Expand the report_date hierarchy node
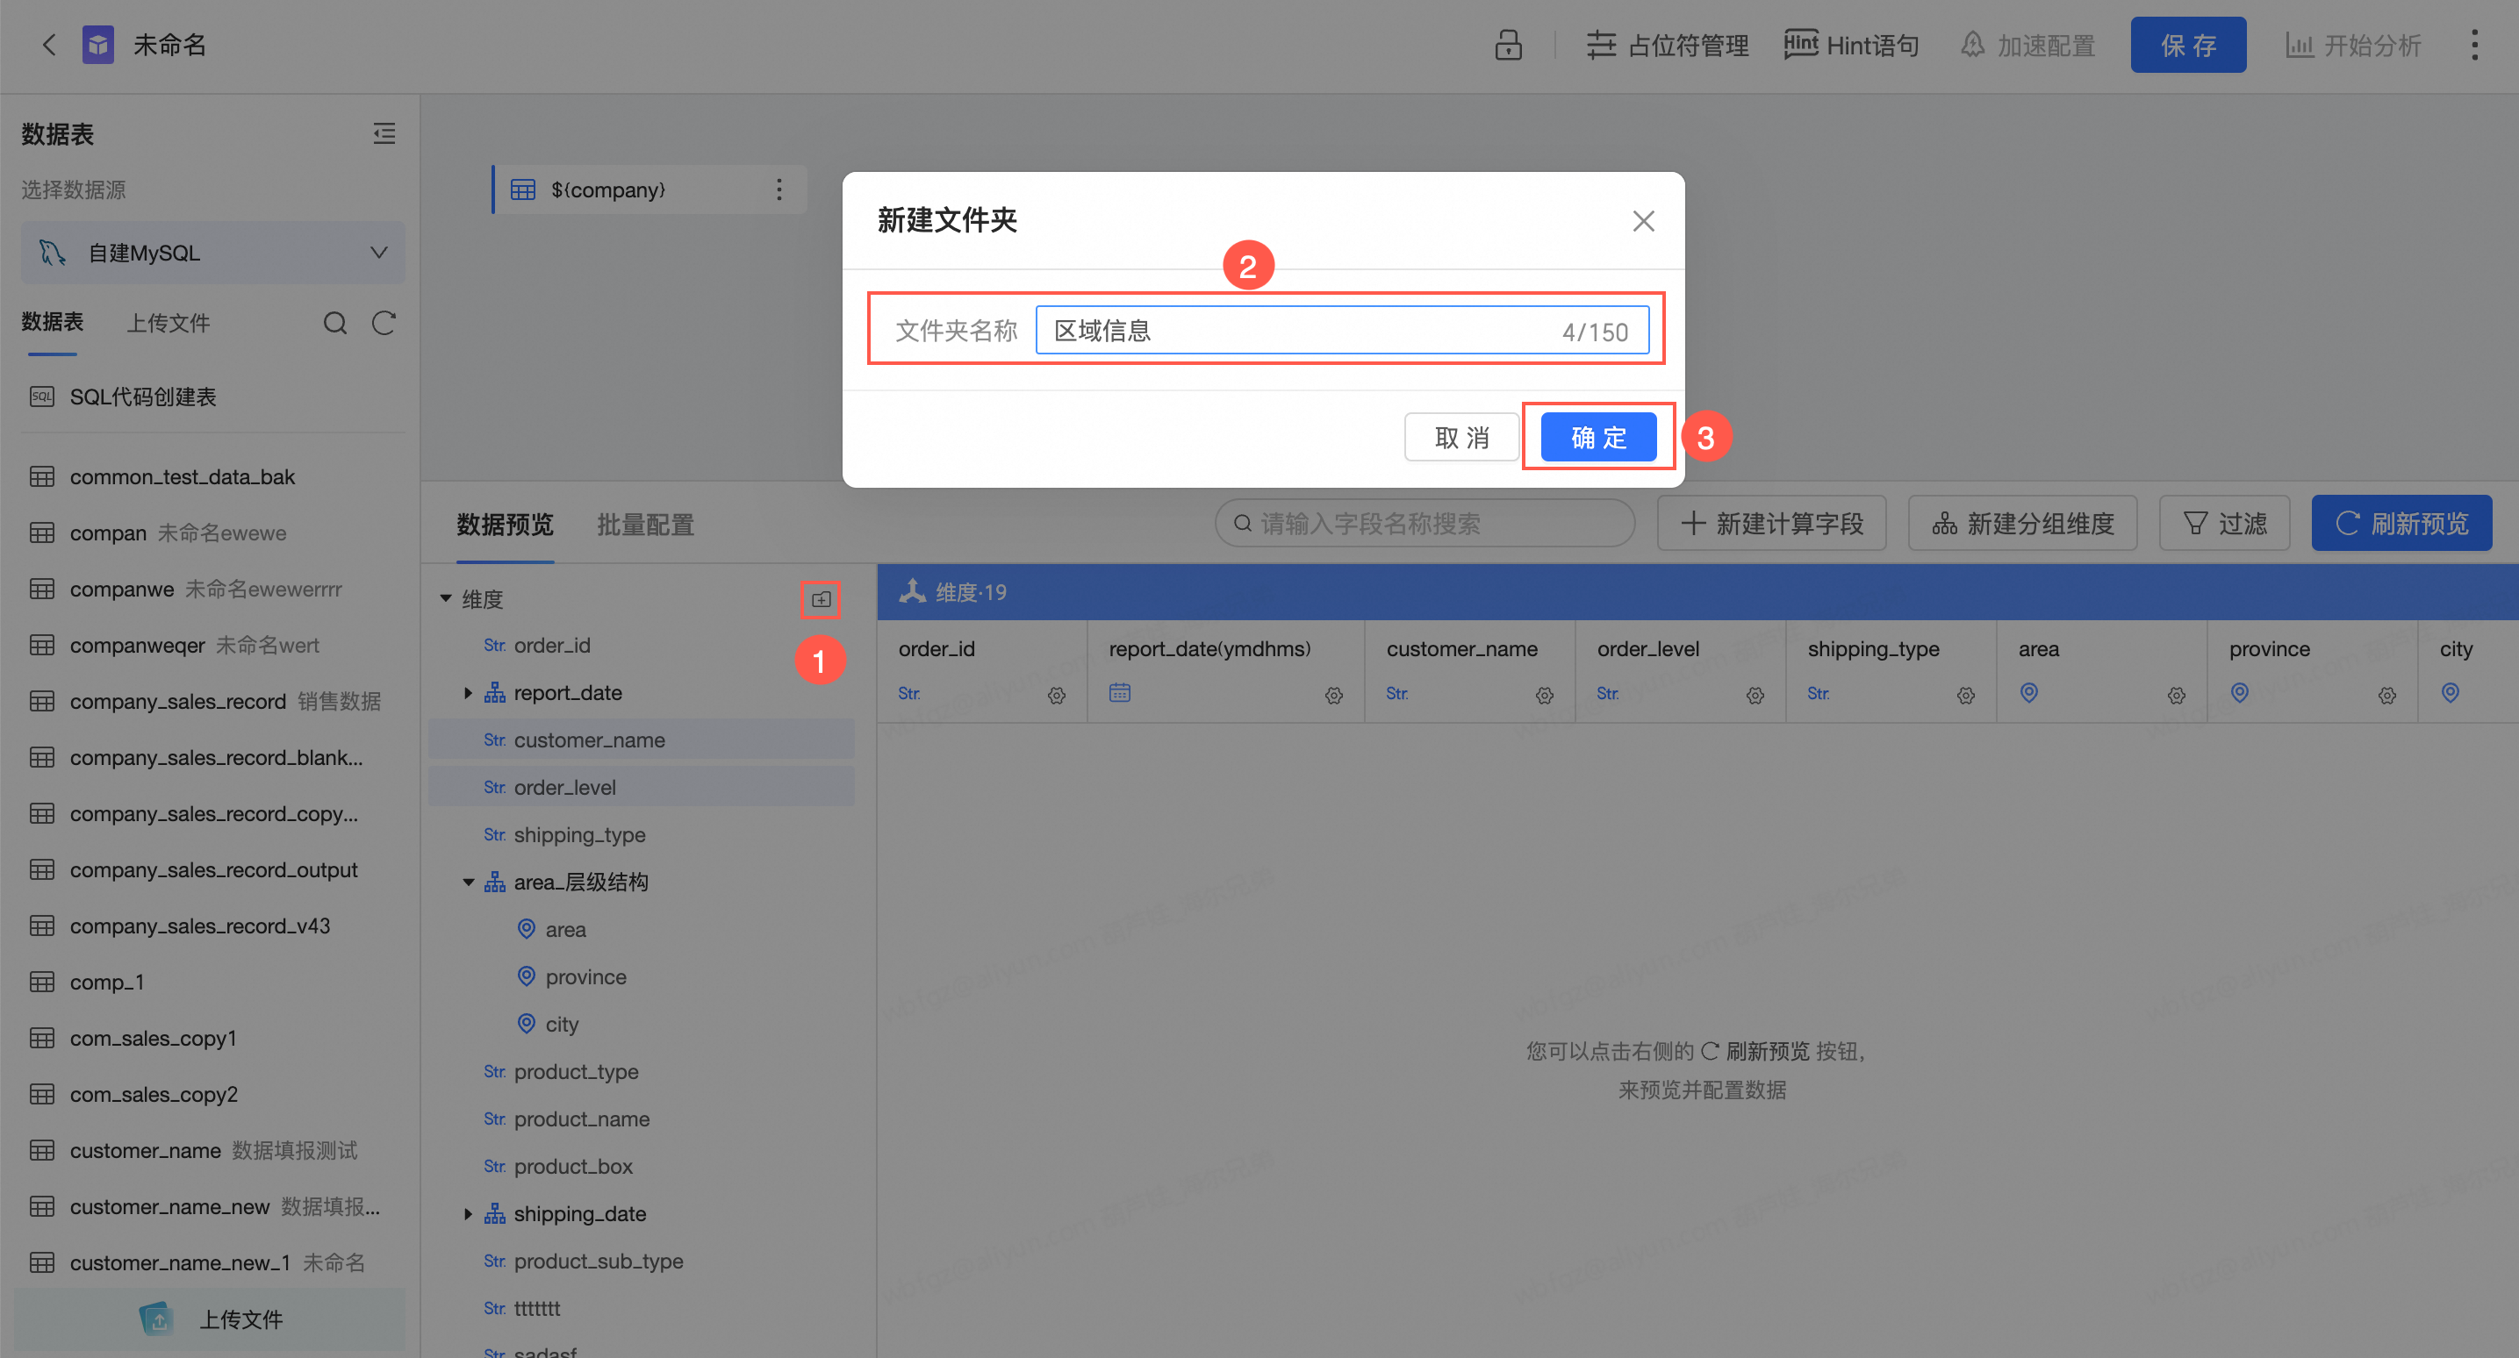Image resolution: width=2519 pixels, height=1358 pixels. (469, 693)
